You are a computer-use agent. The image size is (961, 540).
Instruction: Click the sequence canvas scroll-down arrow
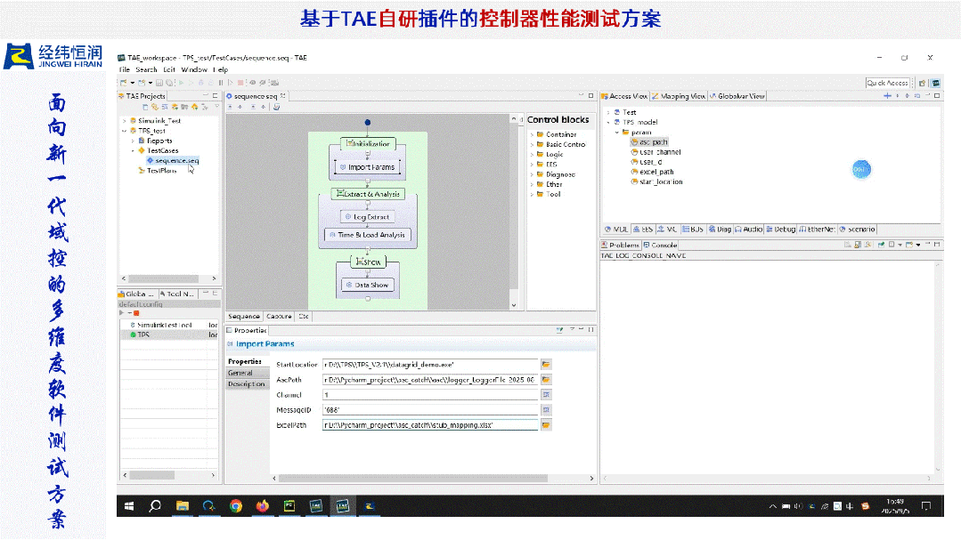coord(514,305)
